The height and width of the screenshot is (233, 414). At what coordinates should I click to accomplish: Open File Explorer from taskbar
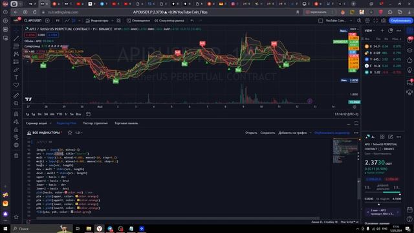coord(89,228)
